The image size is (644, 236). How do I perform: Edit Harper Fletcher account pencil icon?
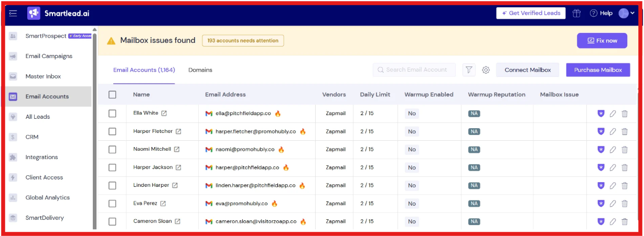[613, 131]
